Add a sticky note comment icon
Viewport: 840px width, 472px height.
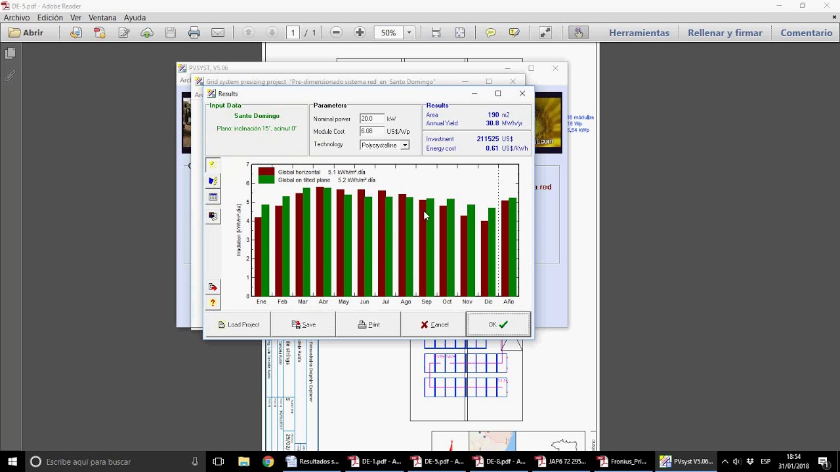(491, 33)
